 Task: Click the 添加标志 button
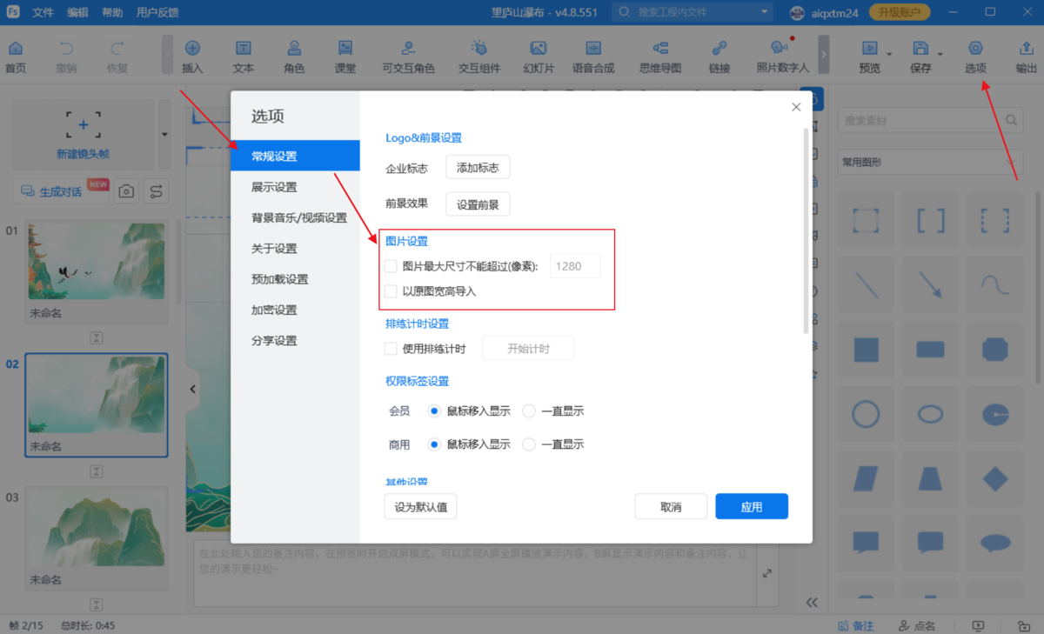[x=478, y=167]
